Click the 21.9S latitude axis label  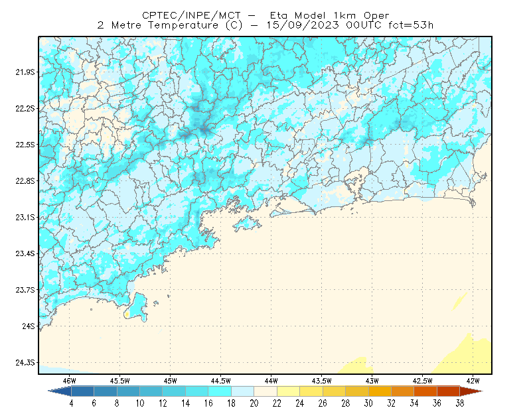pyautogui.click(x=25, y=72)
